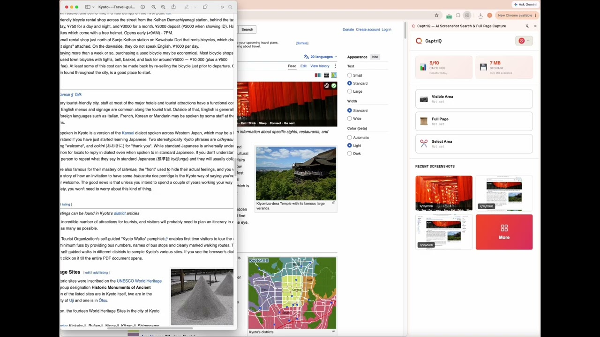Switch to the View history tab
The height and width of the screenshot is (337, 600).
click(x=320, y=66)
